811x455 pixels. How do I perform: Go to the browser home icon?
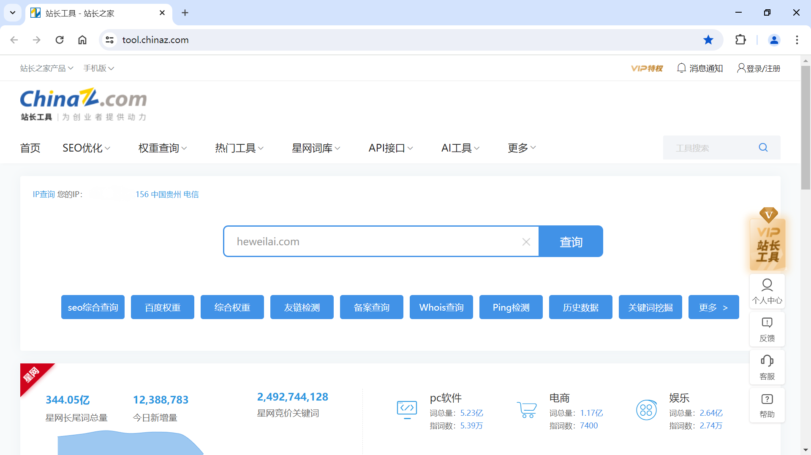pyautogui.click(x=82, y=40)
